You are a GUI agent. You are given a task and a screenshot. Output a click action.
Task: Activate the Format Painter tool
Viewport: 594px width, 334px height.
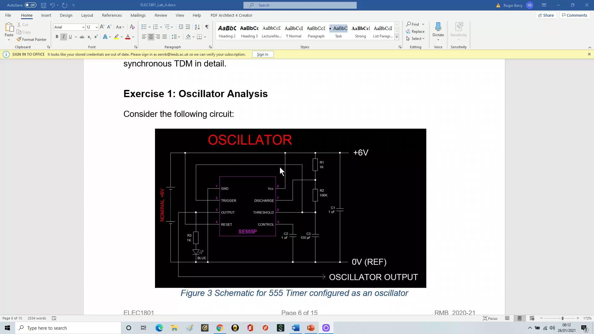point(32,39)
